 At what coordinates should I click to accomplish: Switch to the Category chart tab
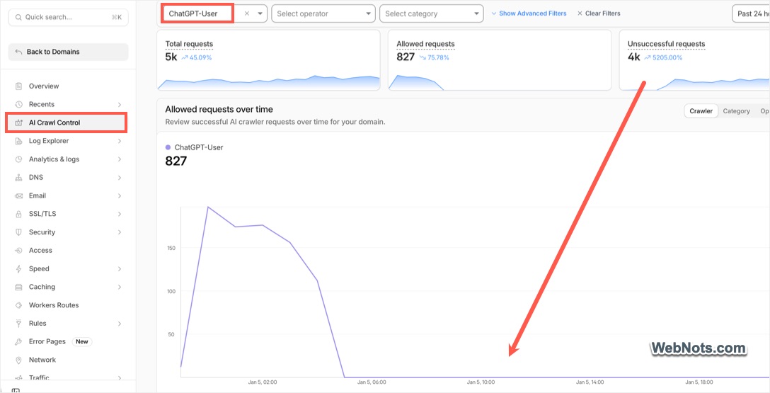click(x=736, y=111)
